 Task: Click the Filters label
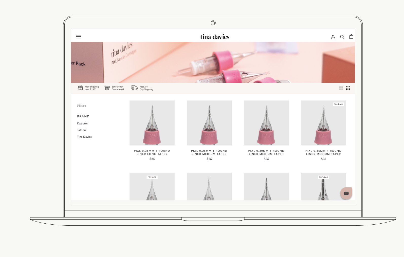pyautogui.click(x=81, y=106)
